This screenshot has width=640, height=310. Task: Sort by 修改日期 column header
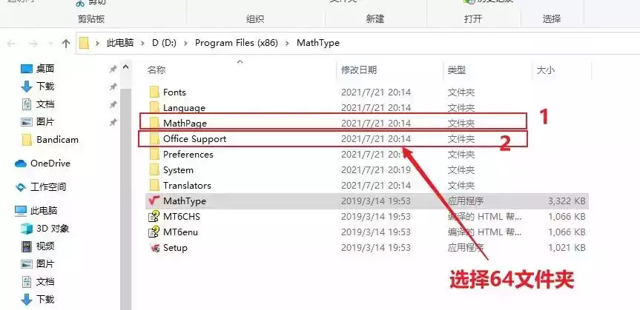pos(359,70)
